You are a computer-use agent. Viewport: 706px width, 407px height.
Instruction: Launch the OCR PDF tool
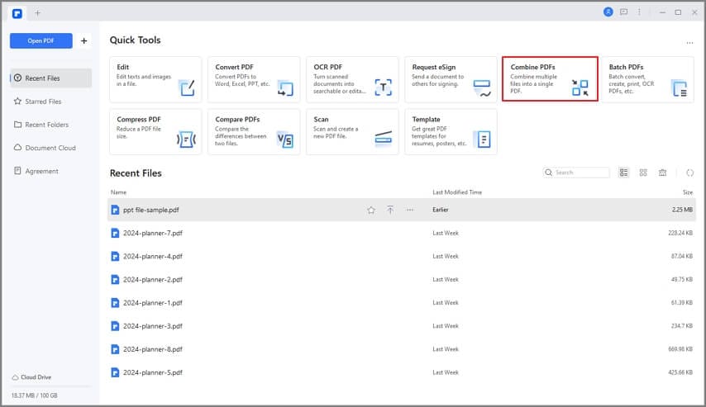tap(352, 79)
